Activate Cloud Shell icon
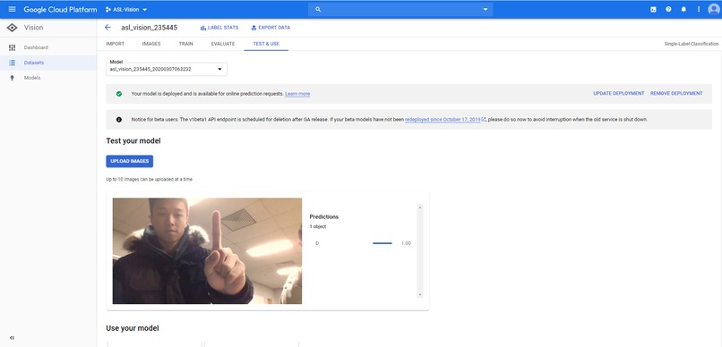The image size is (722, 347). pyautogui.click(x=653, y=9)
